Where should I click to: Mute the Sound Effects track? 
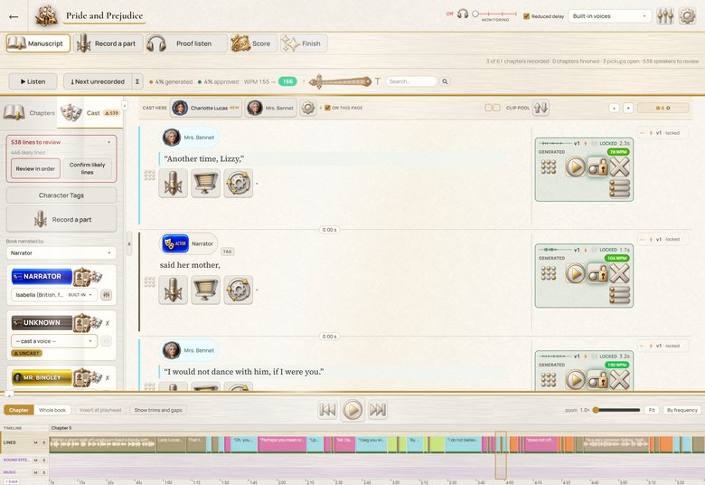point(35,460)
